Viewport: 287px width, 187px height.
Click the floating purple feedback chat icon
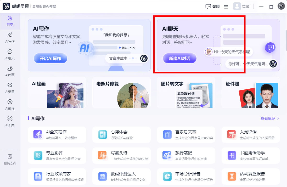click(270, 47)
